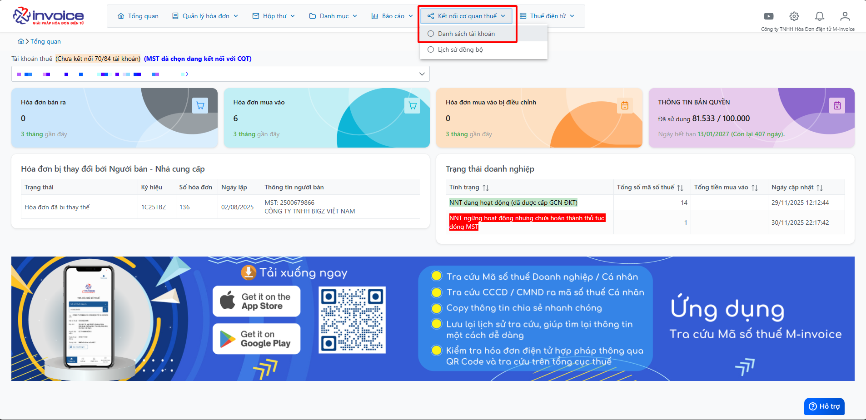Open the video tutorial icon in header
The height and width of the screenshot is (420, 866).
click(768, 16)
